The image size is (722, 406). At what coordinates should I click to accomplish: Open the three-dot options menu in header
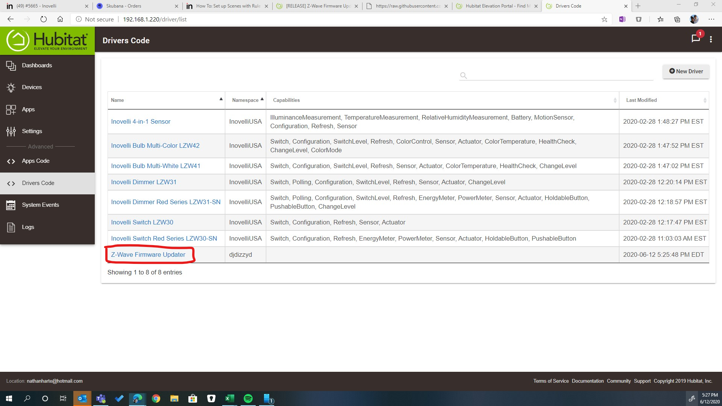(x=711, y=39)
